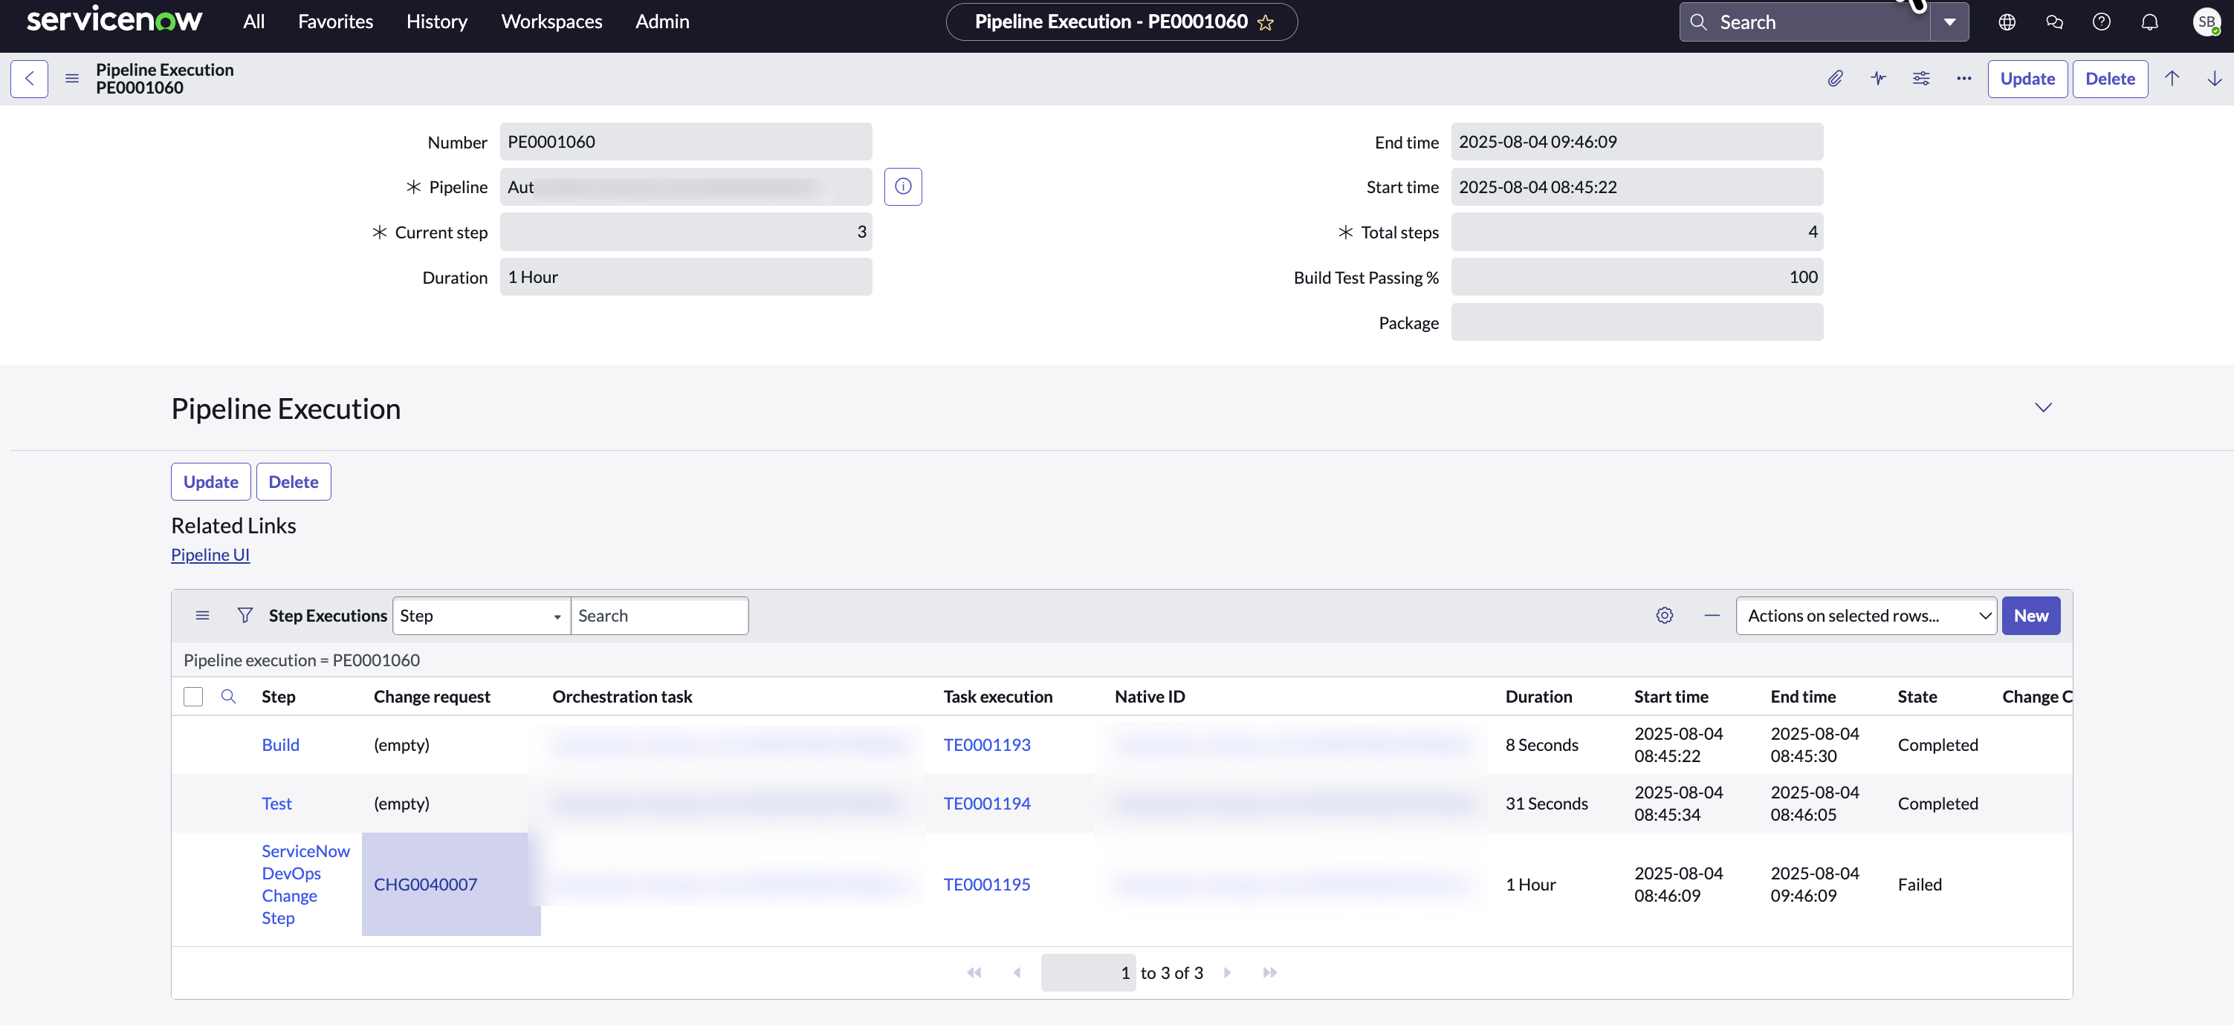Screen dimensions: 2234x1025
Task: Collapse the Pipeline Execution section chevron
Action: click(2043, 407)
